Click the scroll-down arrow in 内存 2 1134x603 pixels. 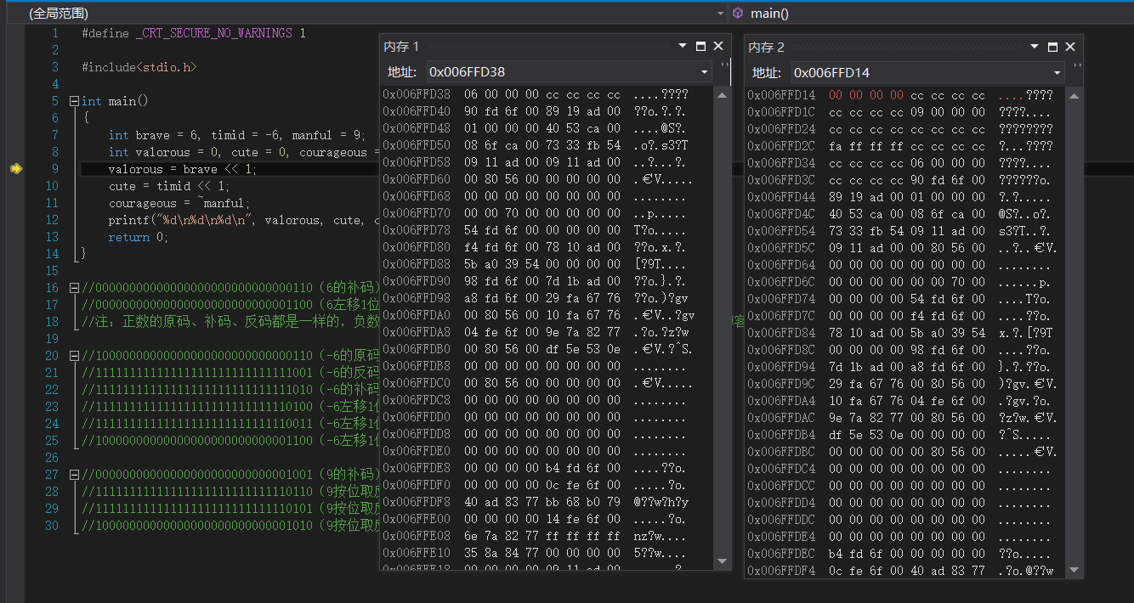(1074, 571)
